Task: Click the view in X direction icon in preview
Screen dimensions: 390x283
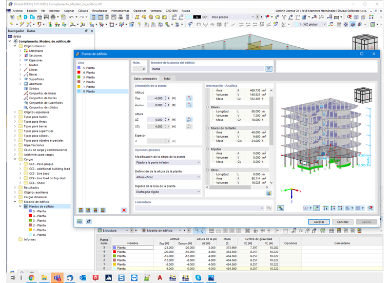Action: coord(325,208)
